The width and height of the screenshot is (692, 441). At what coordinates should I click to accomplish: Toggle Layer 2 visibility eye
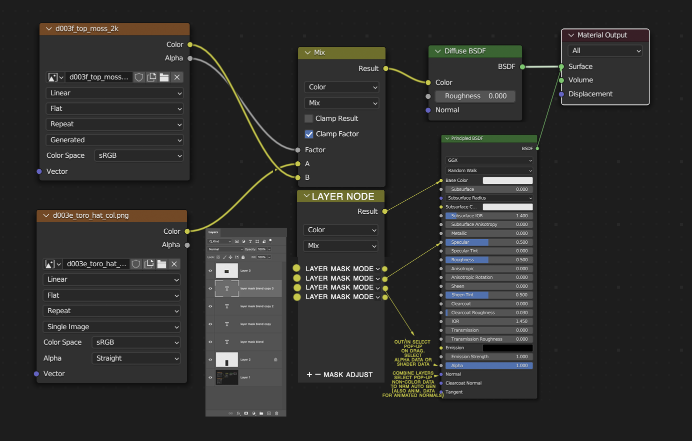[210, 360]
